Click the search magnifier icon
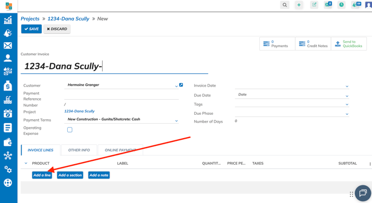Viewport: 372px width, 203px height. pyautogui.click(x=285, y=5)
